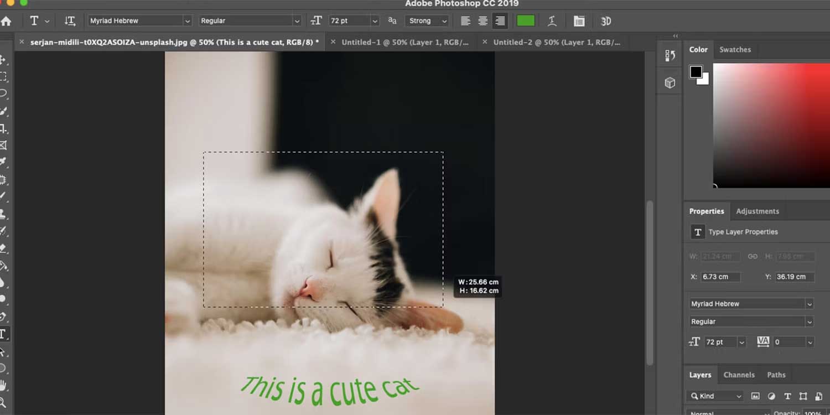Screen dimensions: 830x415
Task: Select the Zoom tool
Action: [x=4, y=401]
